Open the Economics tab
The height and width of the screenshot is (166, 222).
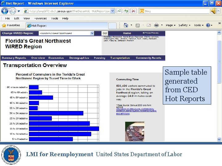click(56, 58)
